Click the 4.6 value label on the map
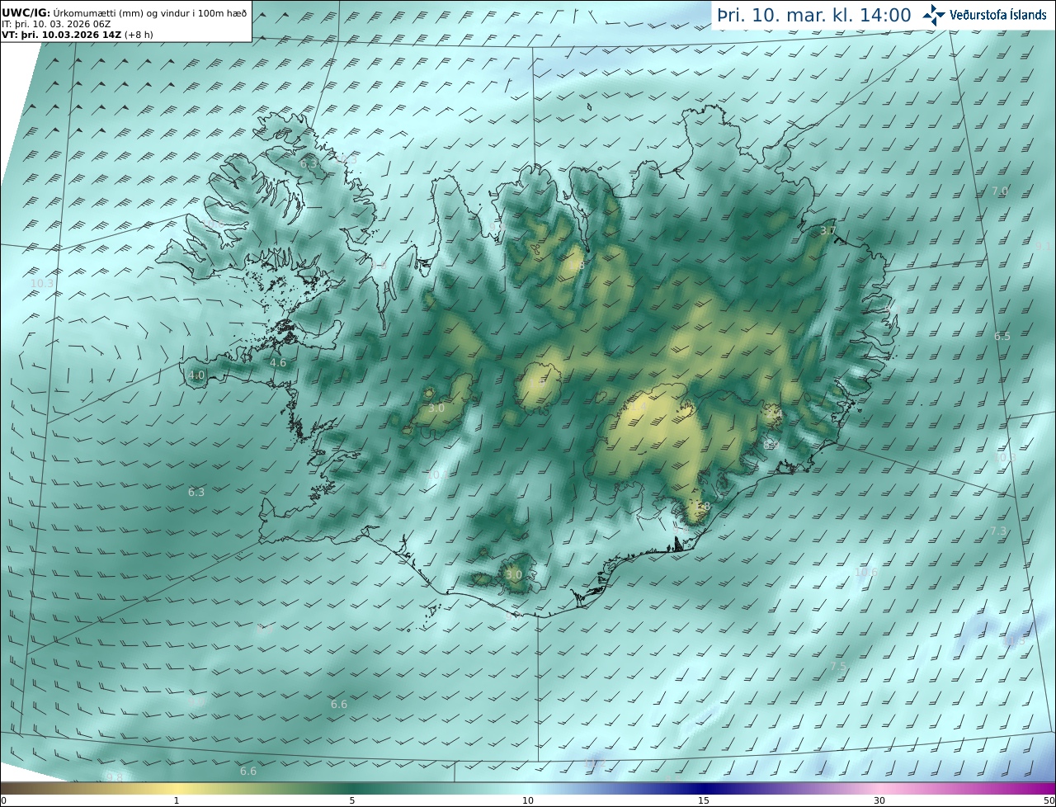The width and height of the screenshot is (1056, 807). [x=278, y=362]
